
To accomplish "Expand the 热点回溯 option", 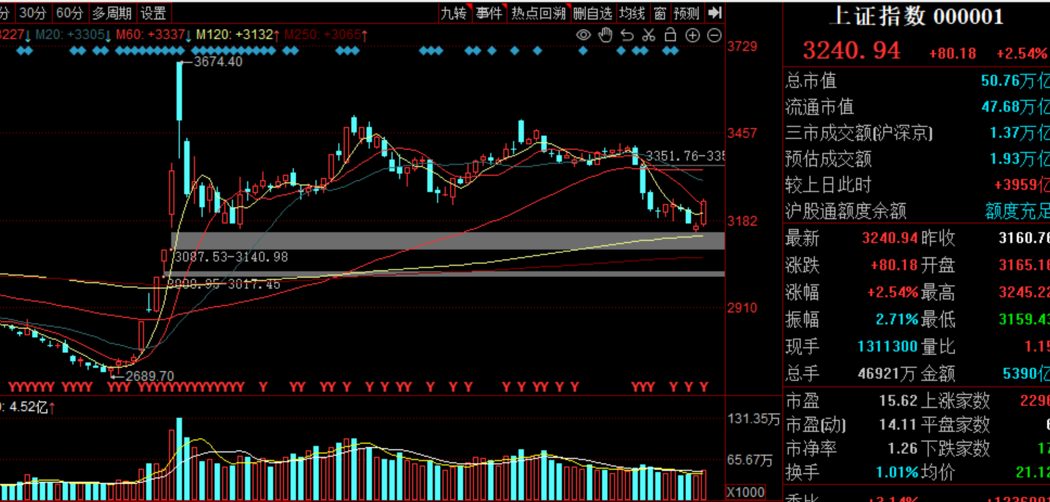I will tap(538, 12).
